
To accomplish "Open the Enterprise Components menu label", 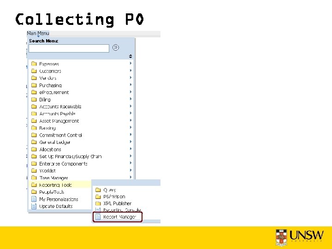I will click(x=63, y=164).
